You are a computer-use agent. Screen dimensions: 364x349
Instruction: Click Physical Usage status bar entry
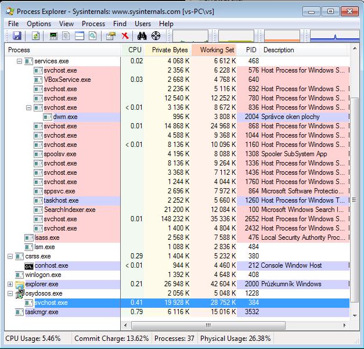pyautogui.click(x=235, y=339)
